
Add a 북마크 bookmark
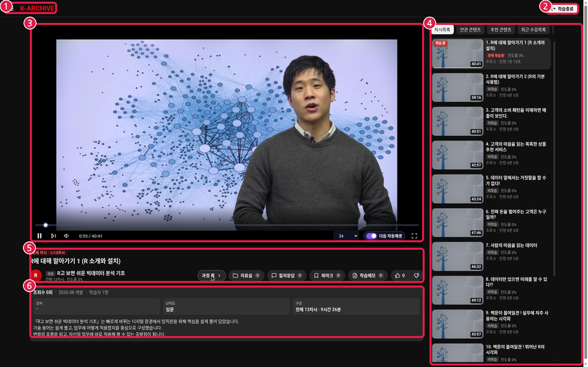pyautogui.click(x=327, y=275)
